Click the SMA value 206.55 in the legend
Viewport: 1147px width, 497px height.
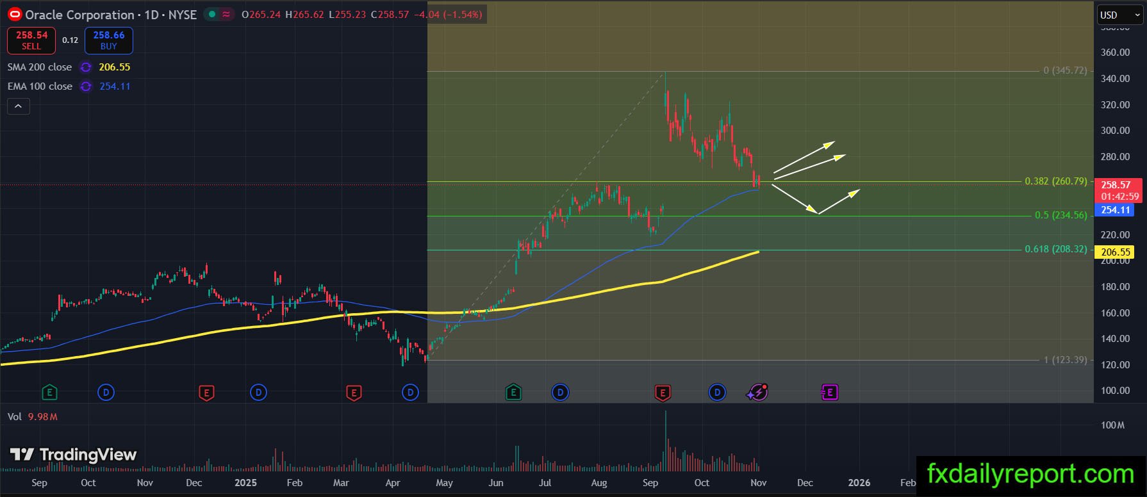pyautogui.click(x=115, y=67)
